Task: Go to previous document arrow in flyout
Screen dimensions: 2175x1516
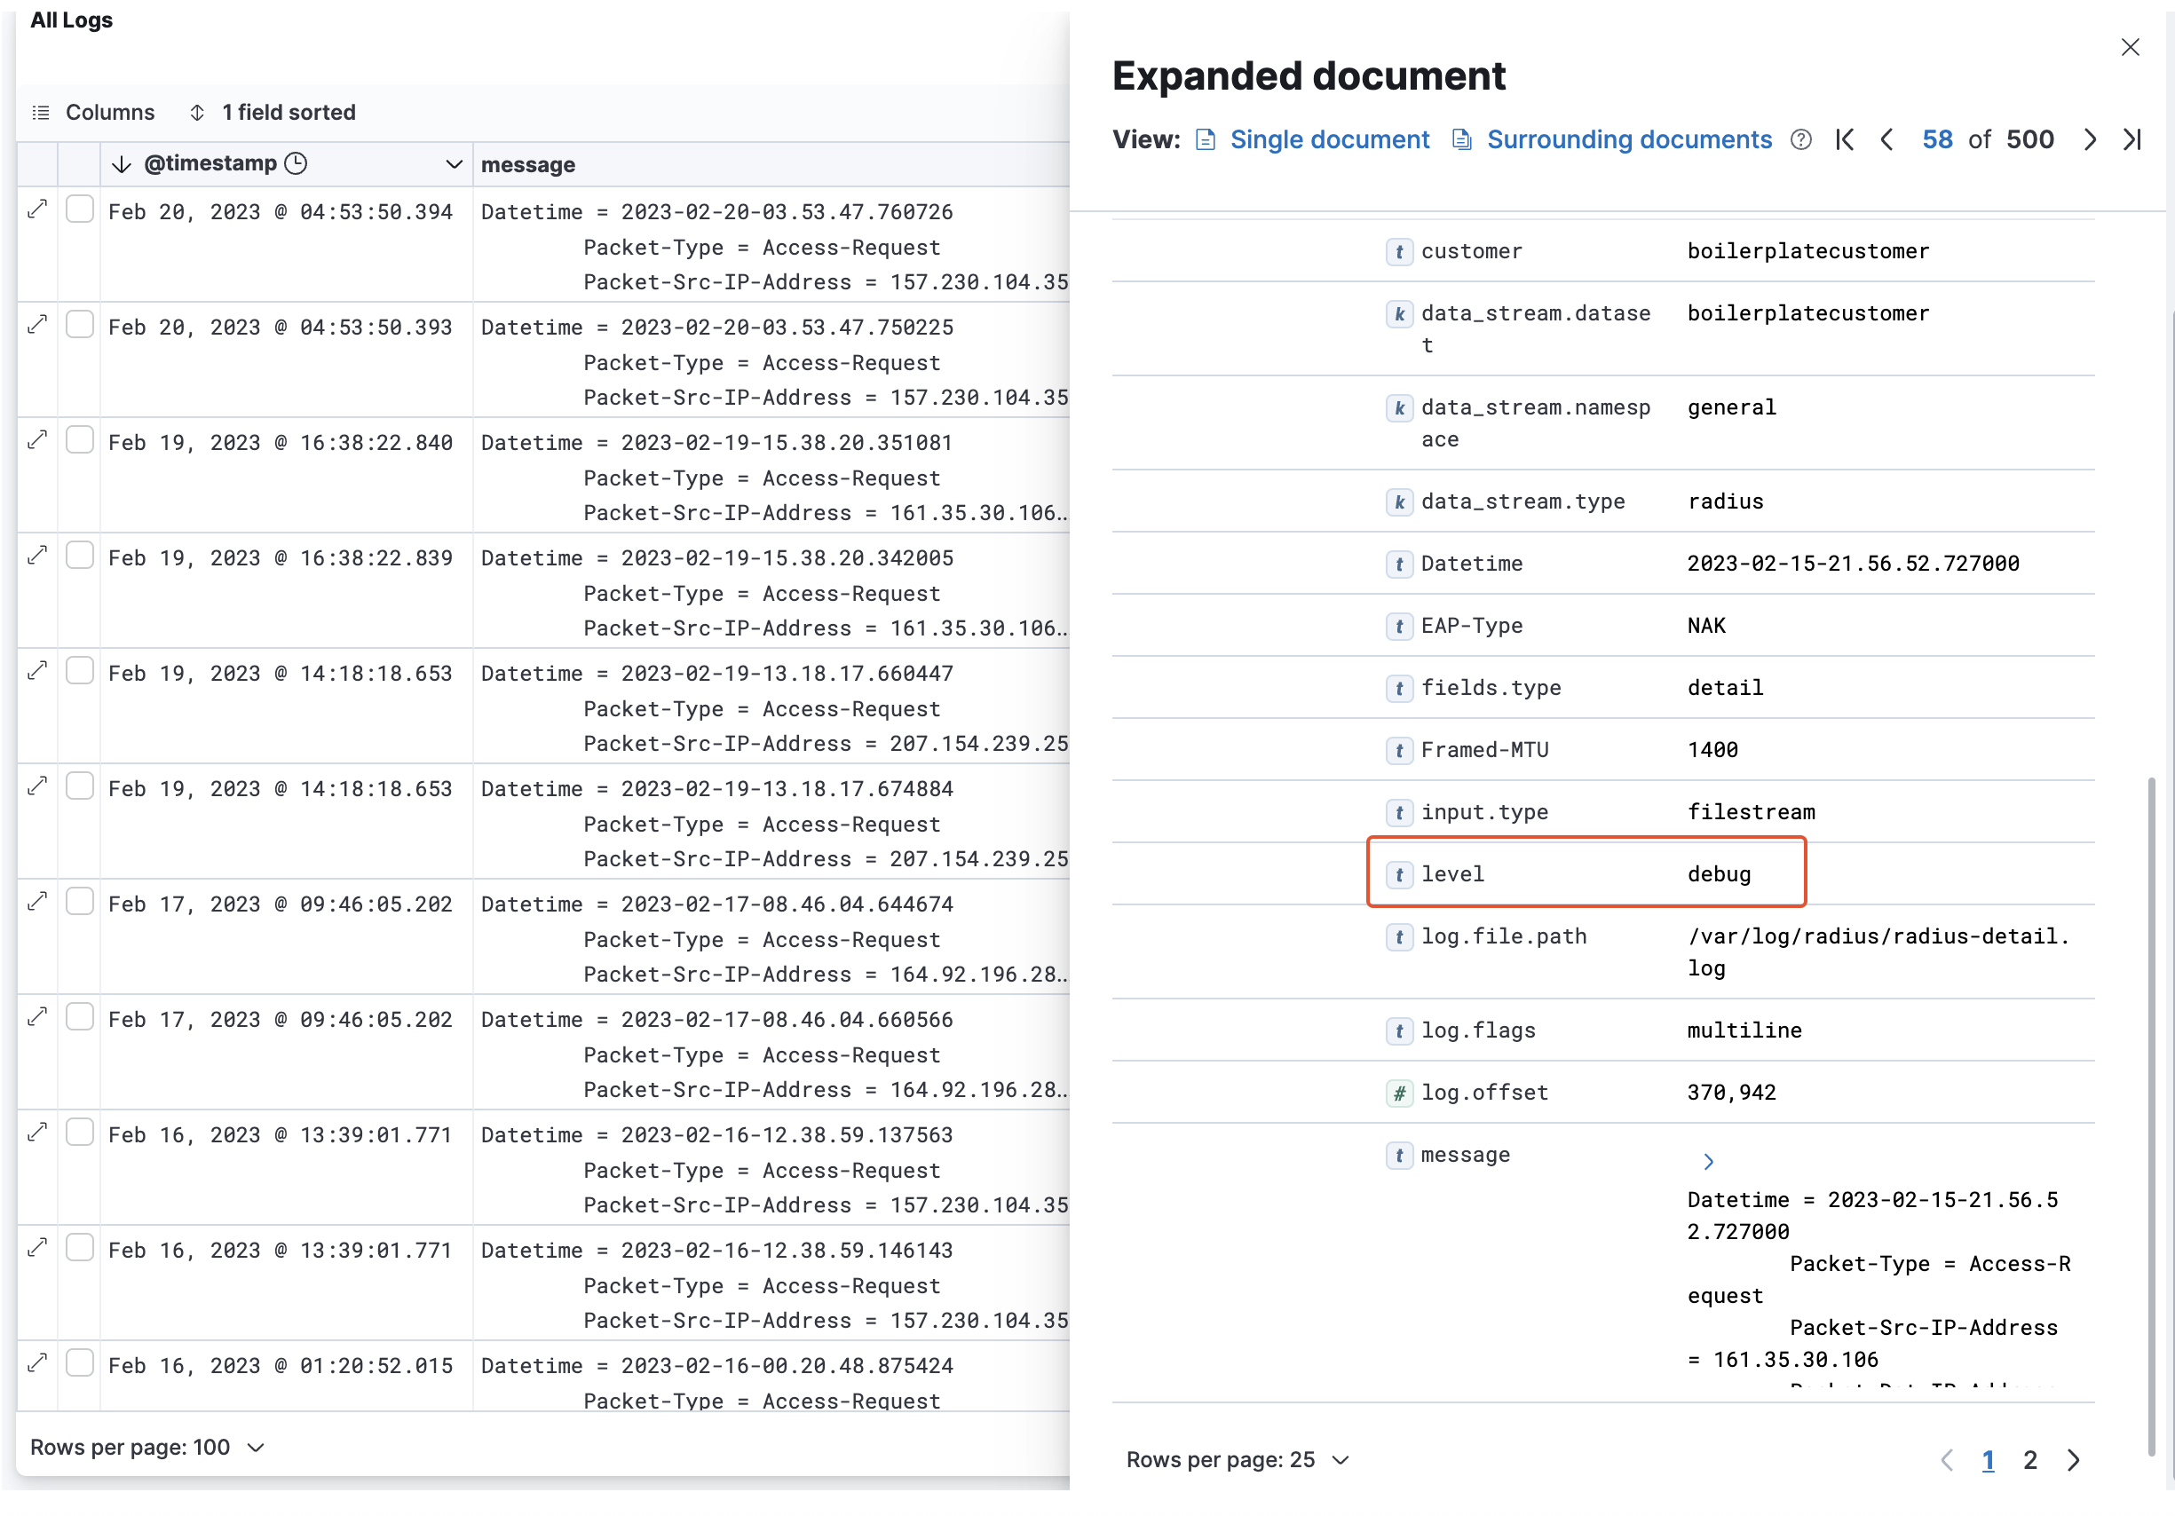Action: click(x=1886, y=140)
